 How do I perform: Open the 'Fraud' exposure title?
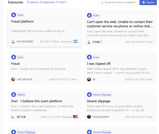pos(15,64)
